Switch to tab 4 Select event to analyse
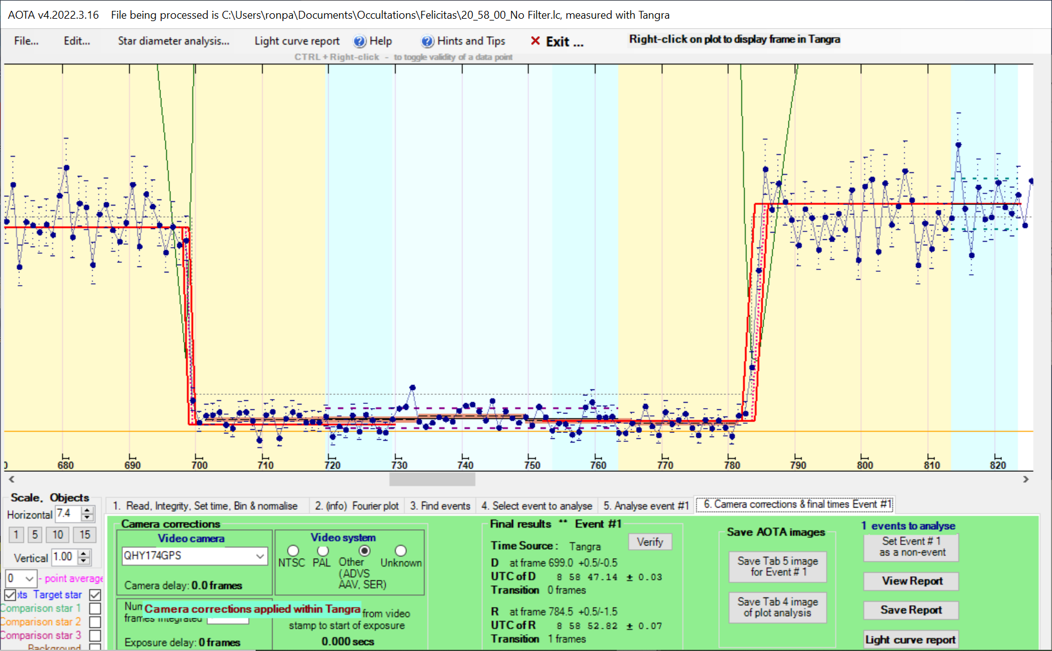 click(537, 506)
